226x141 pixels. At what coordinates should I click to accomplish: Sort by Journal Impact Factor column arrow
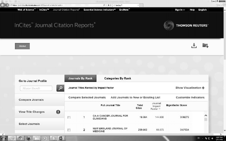[160, 109]
